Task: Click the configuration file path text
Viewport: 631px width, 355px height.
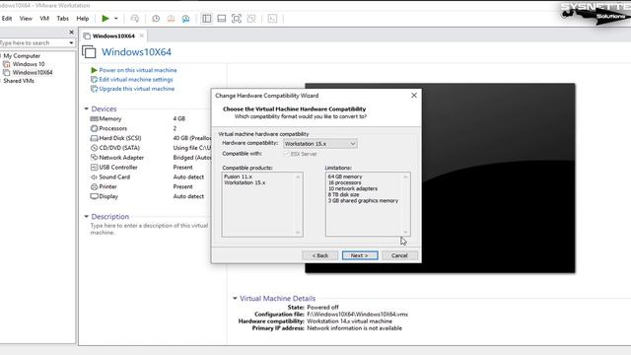Action: point(357,315)
